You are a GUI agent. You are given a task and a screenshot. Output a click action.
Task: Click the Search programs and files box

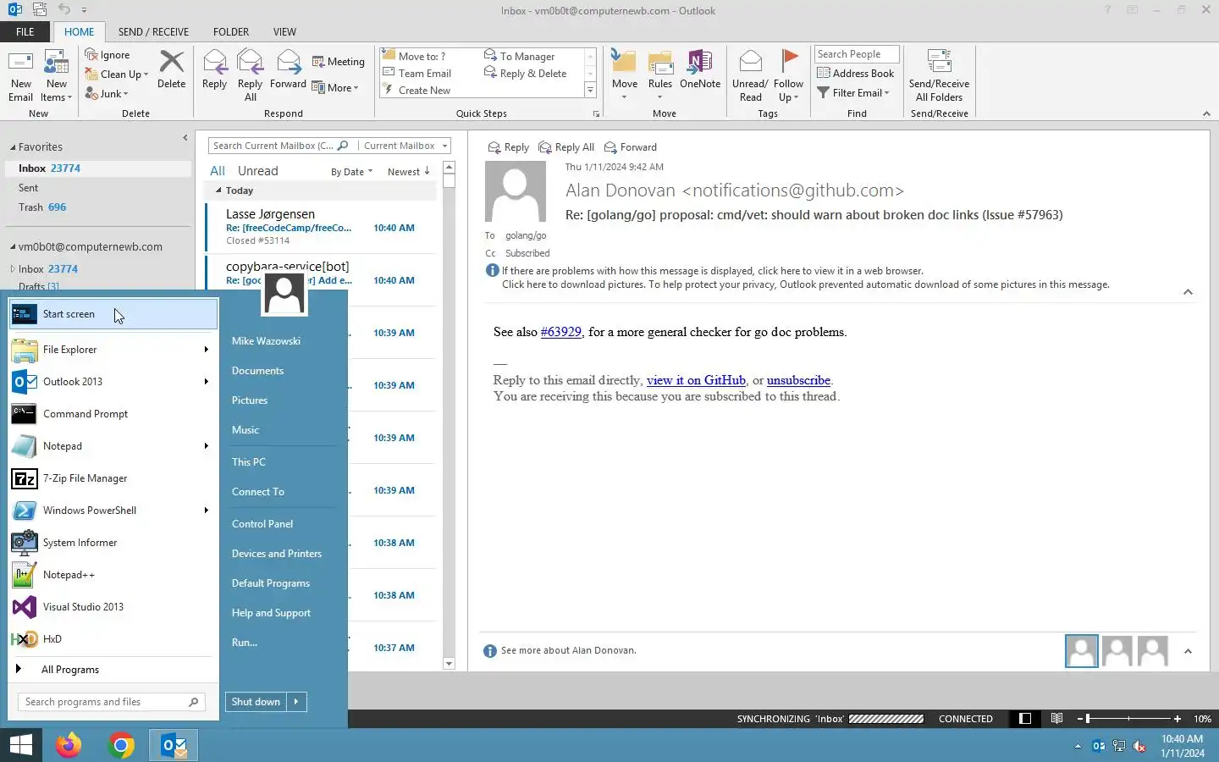[x=111, y=702]
